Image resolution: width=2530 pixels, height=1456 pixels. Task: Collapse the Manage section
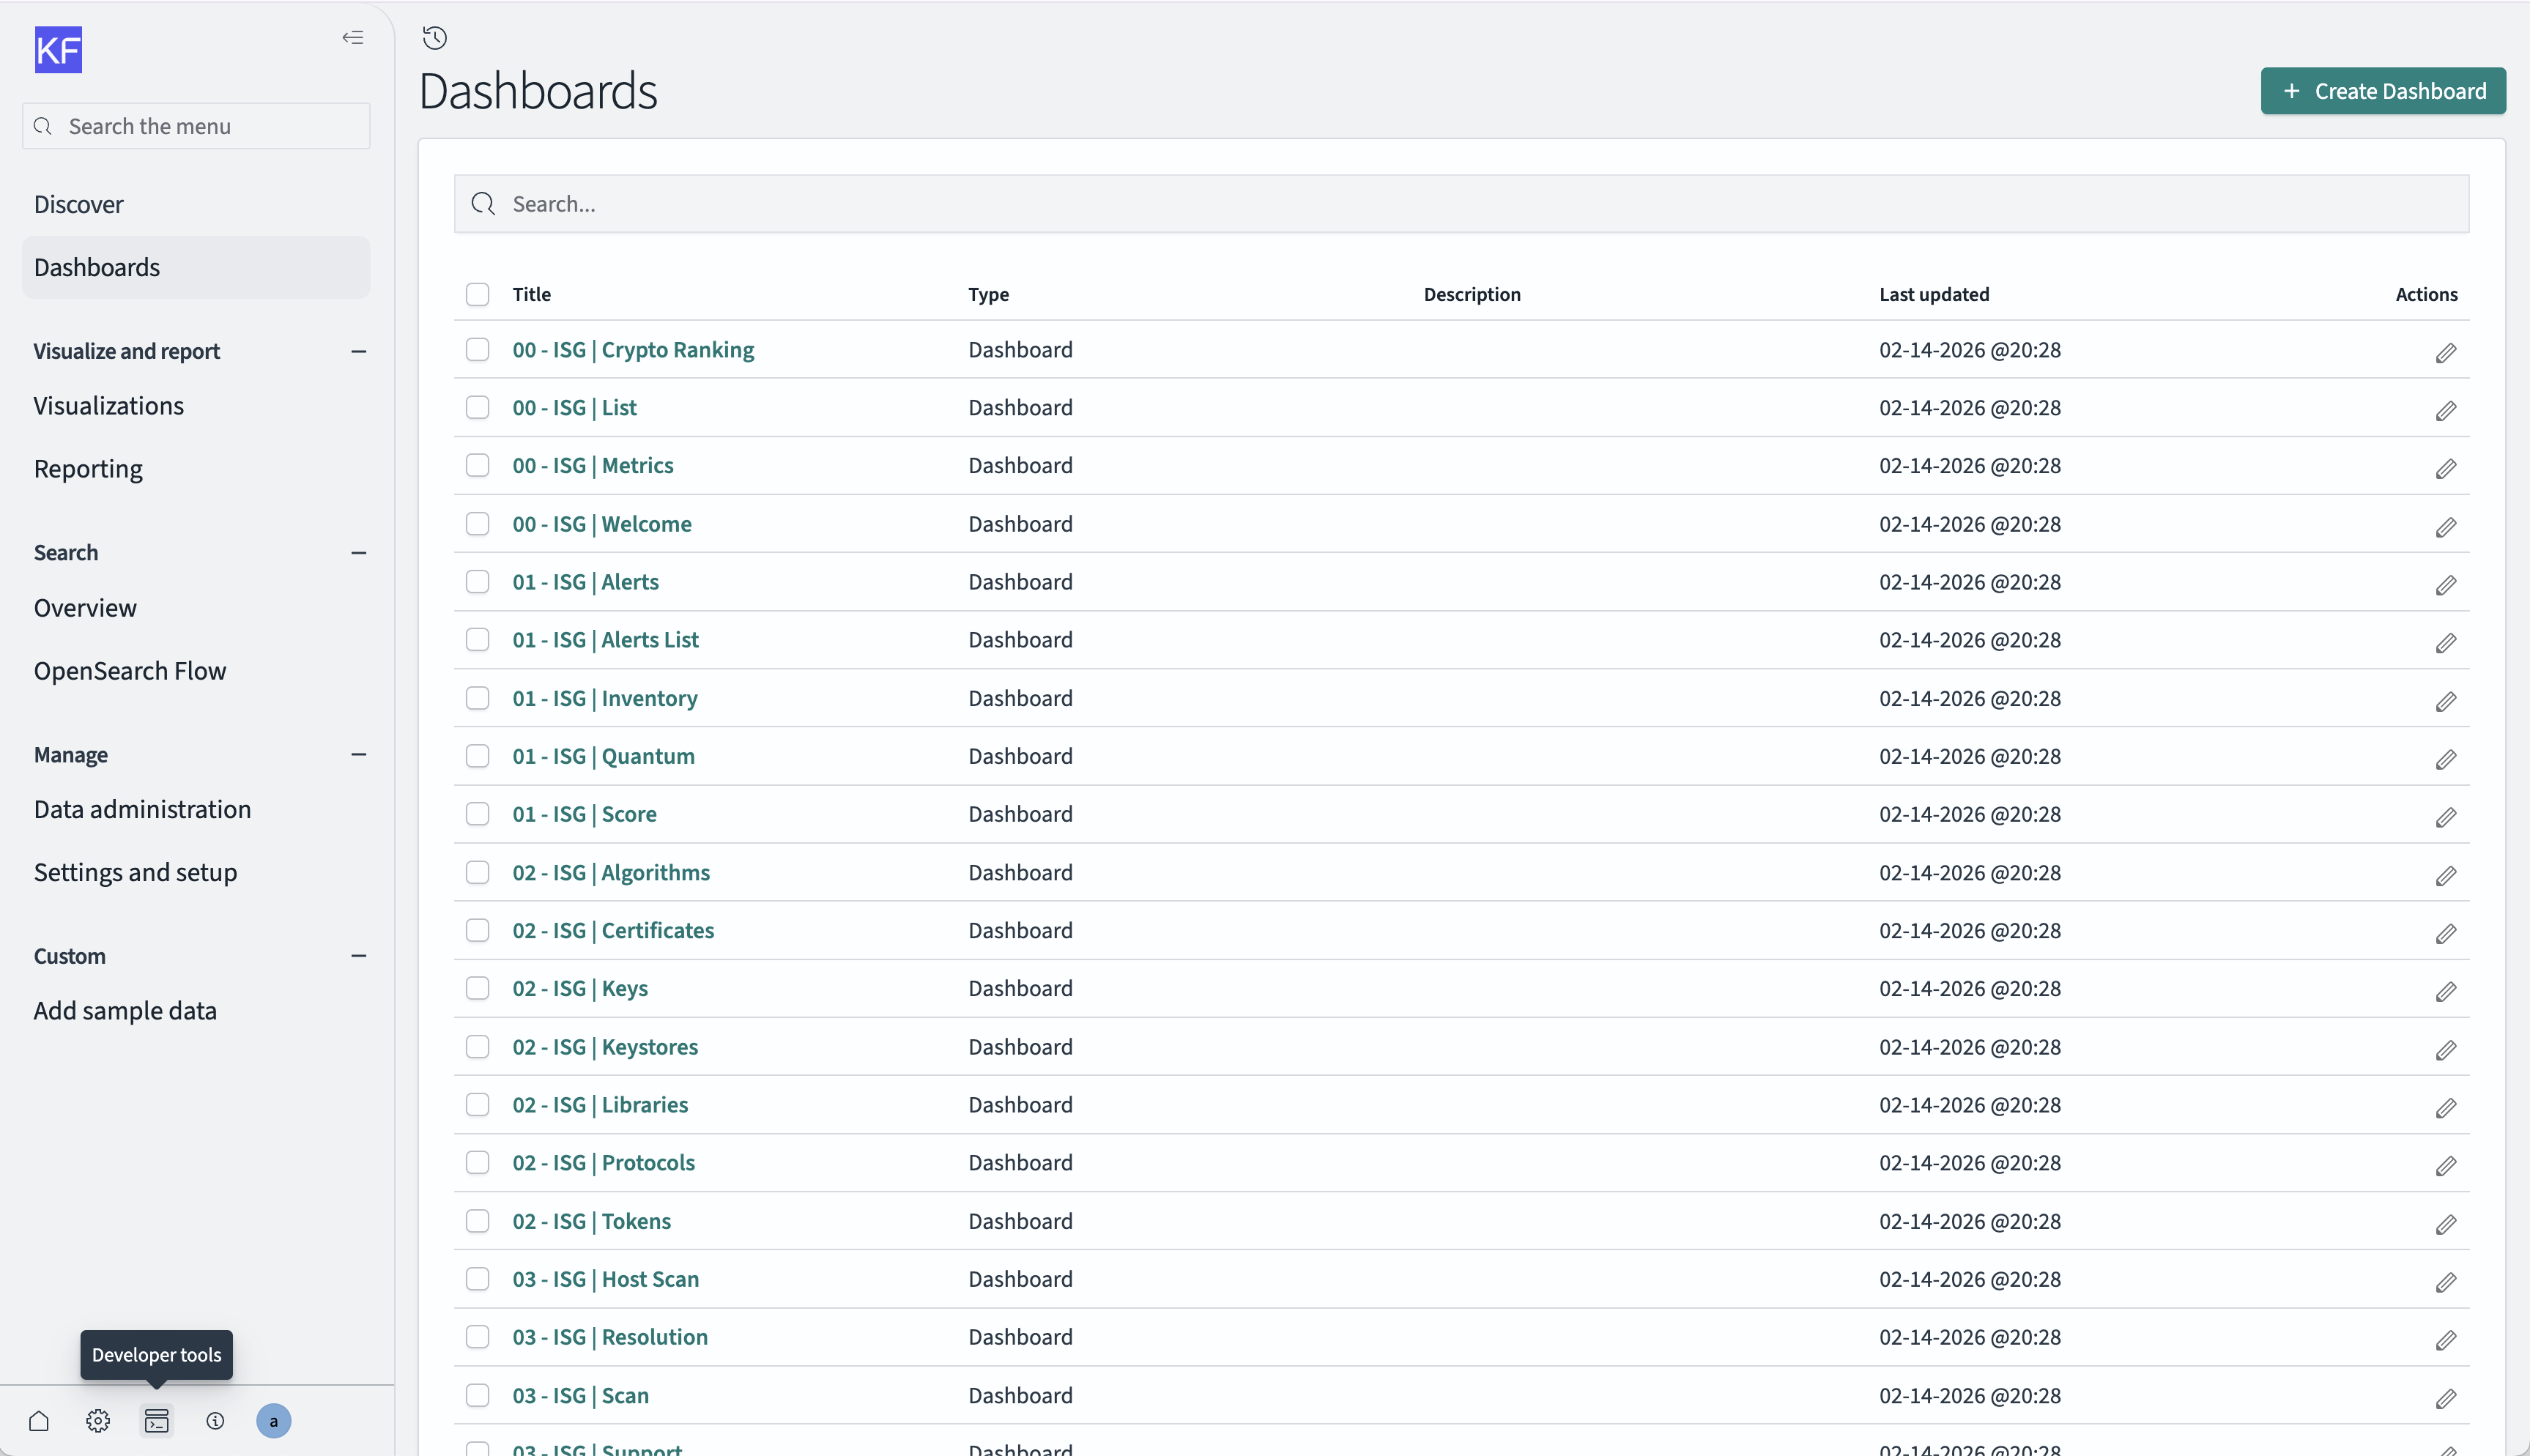point(359,755)
